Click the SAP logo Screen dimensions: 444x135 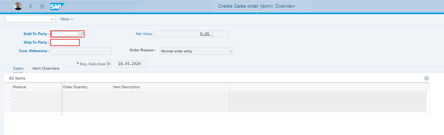coord(57,6)
